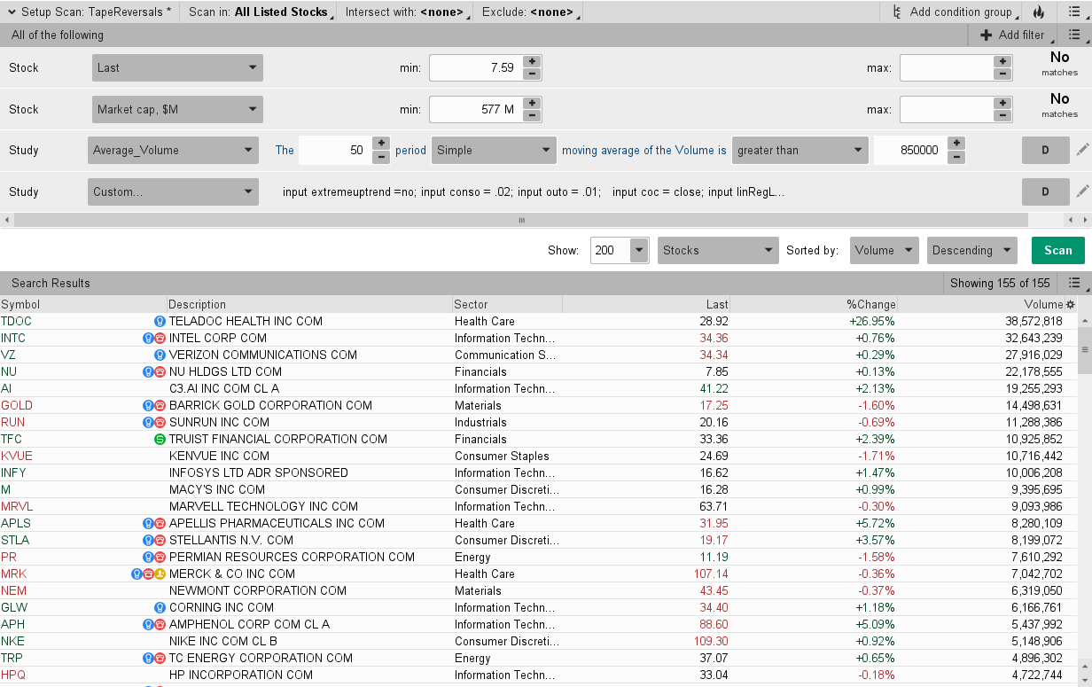Open the list menu icon next to Add filter

[x=1073, y=35]
